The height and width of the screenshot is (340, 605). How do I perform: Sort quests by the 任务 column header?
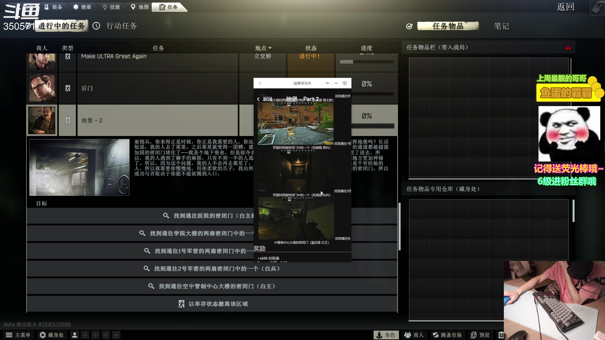coord(158,48)
